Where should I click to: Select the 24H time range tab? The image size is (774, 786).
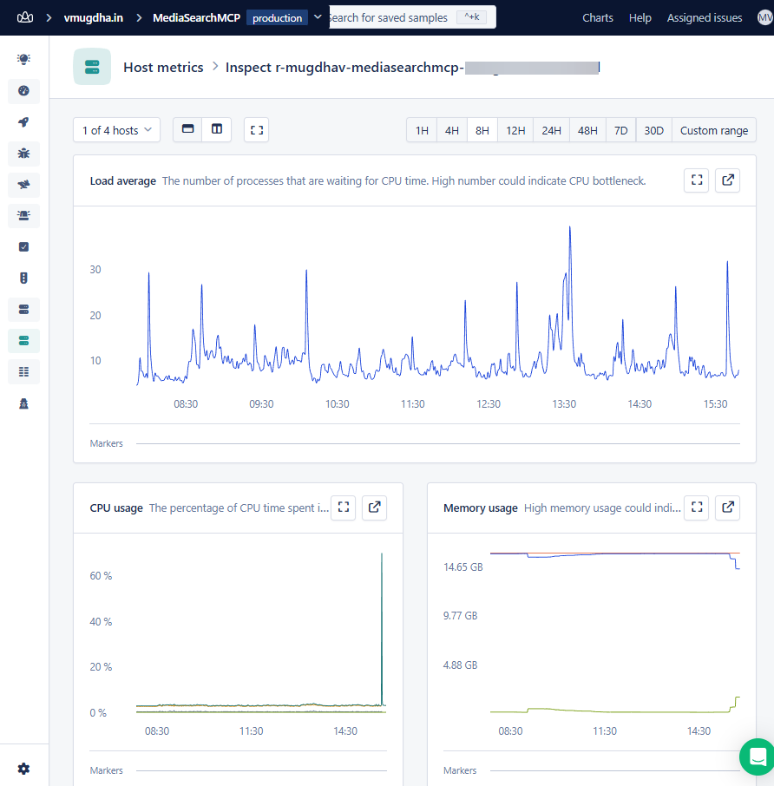click(x=551, y=129)
